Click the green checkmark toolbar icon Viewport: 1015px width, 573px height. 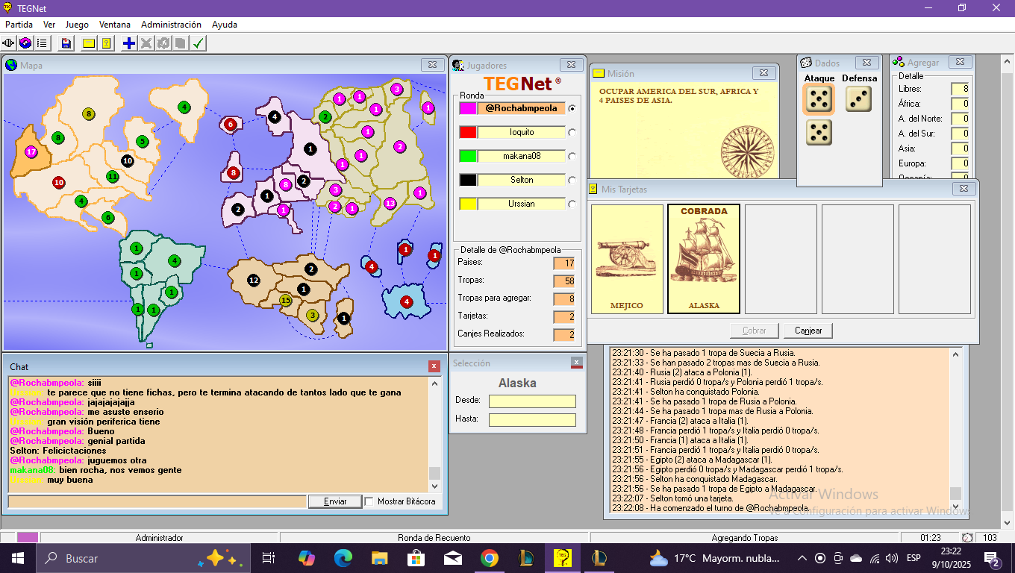(x=198, y=43)
